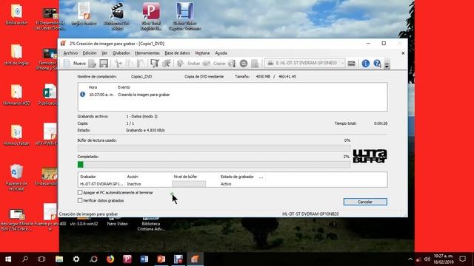Open Settings gear on the taskbar
The image size is (474, 266).
click(x=76, y=259)
